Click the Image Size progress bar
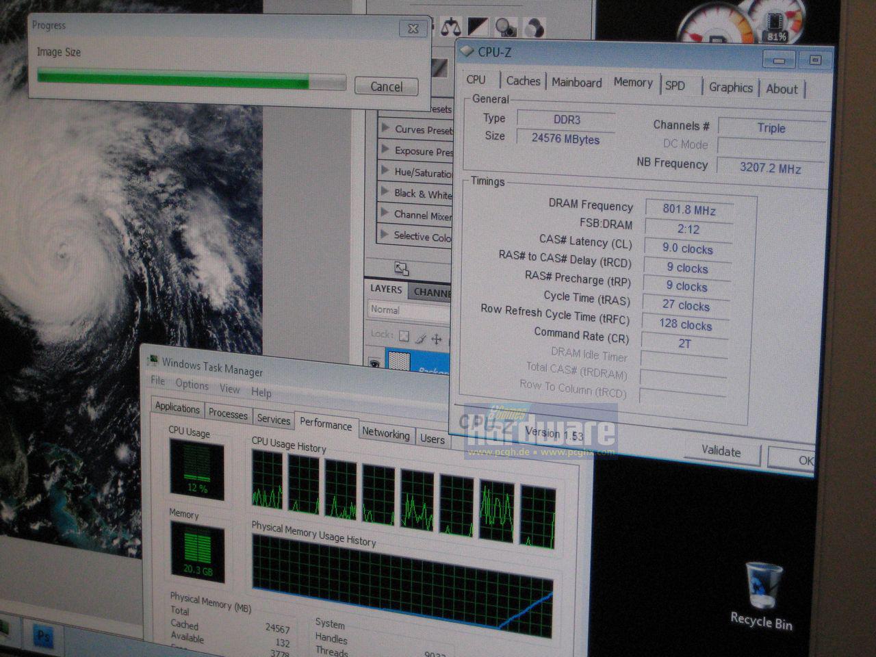The image size is (876, 657). point(192,80)
